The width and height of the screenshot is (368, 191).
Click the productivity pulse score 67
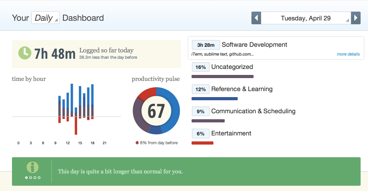[156, 111]
